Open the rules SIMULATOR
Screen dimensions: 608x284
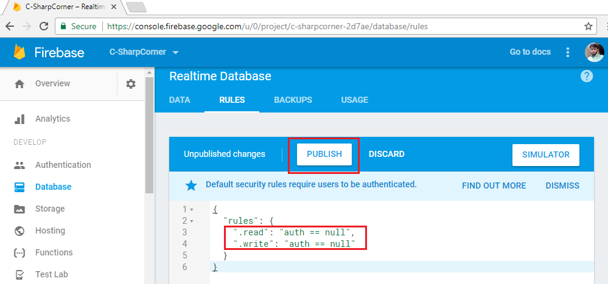tap(545, 155)
